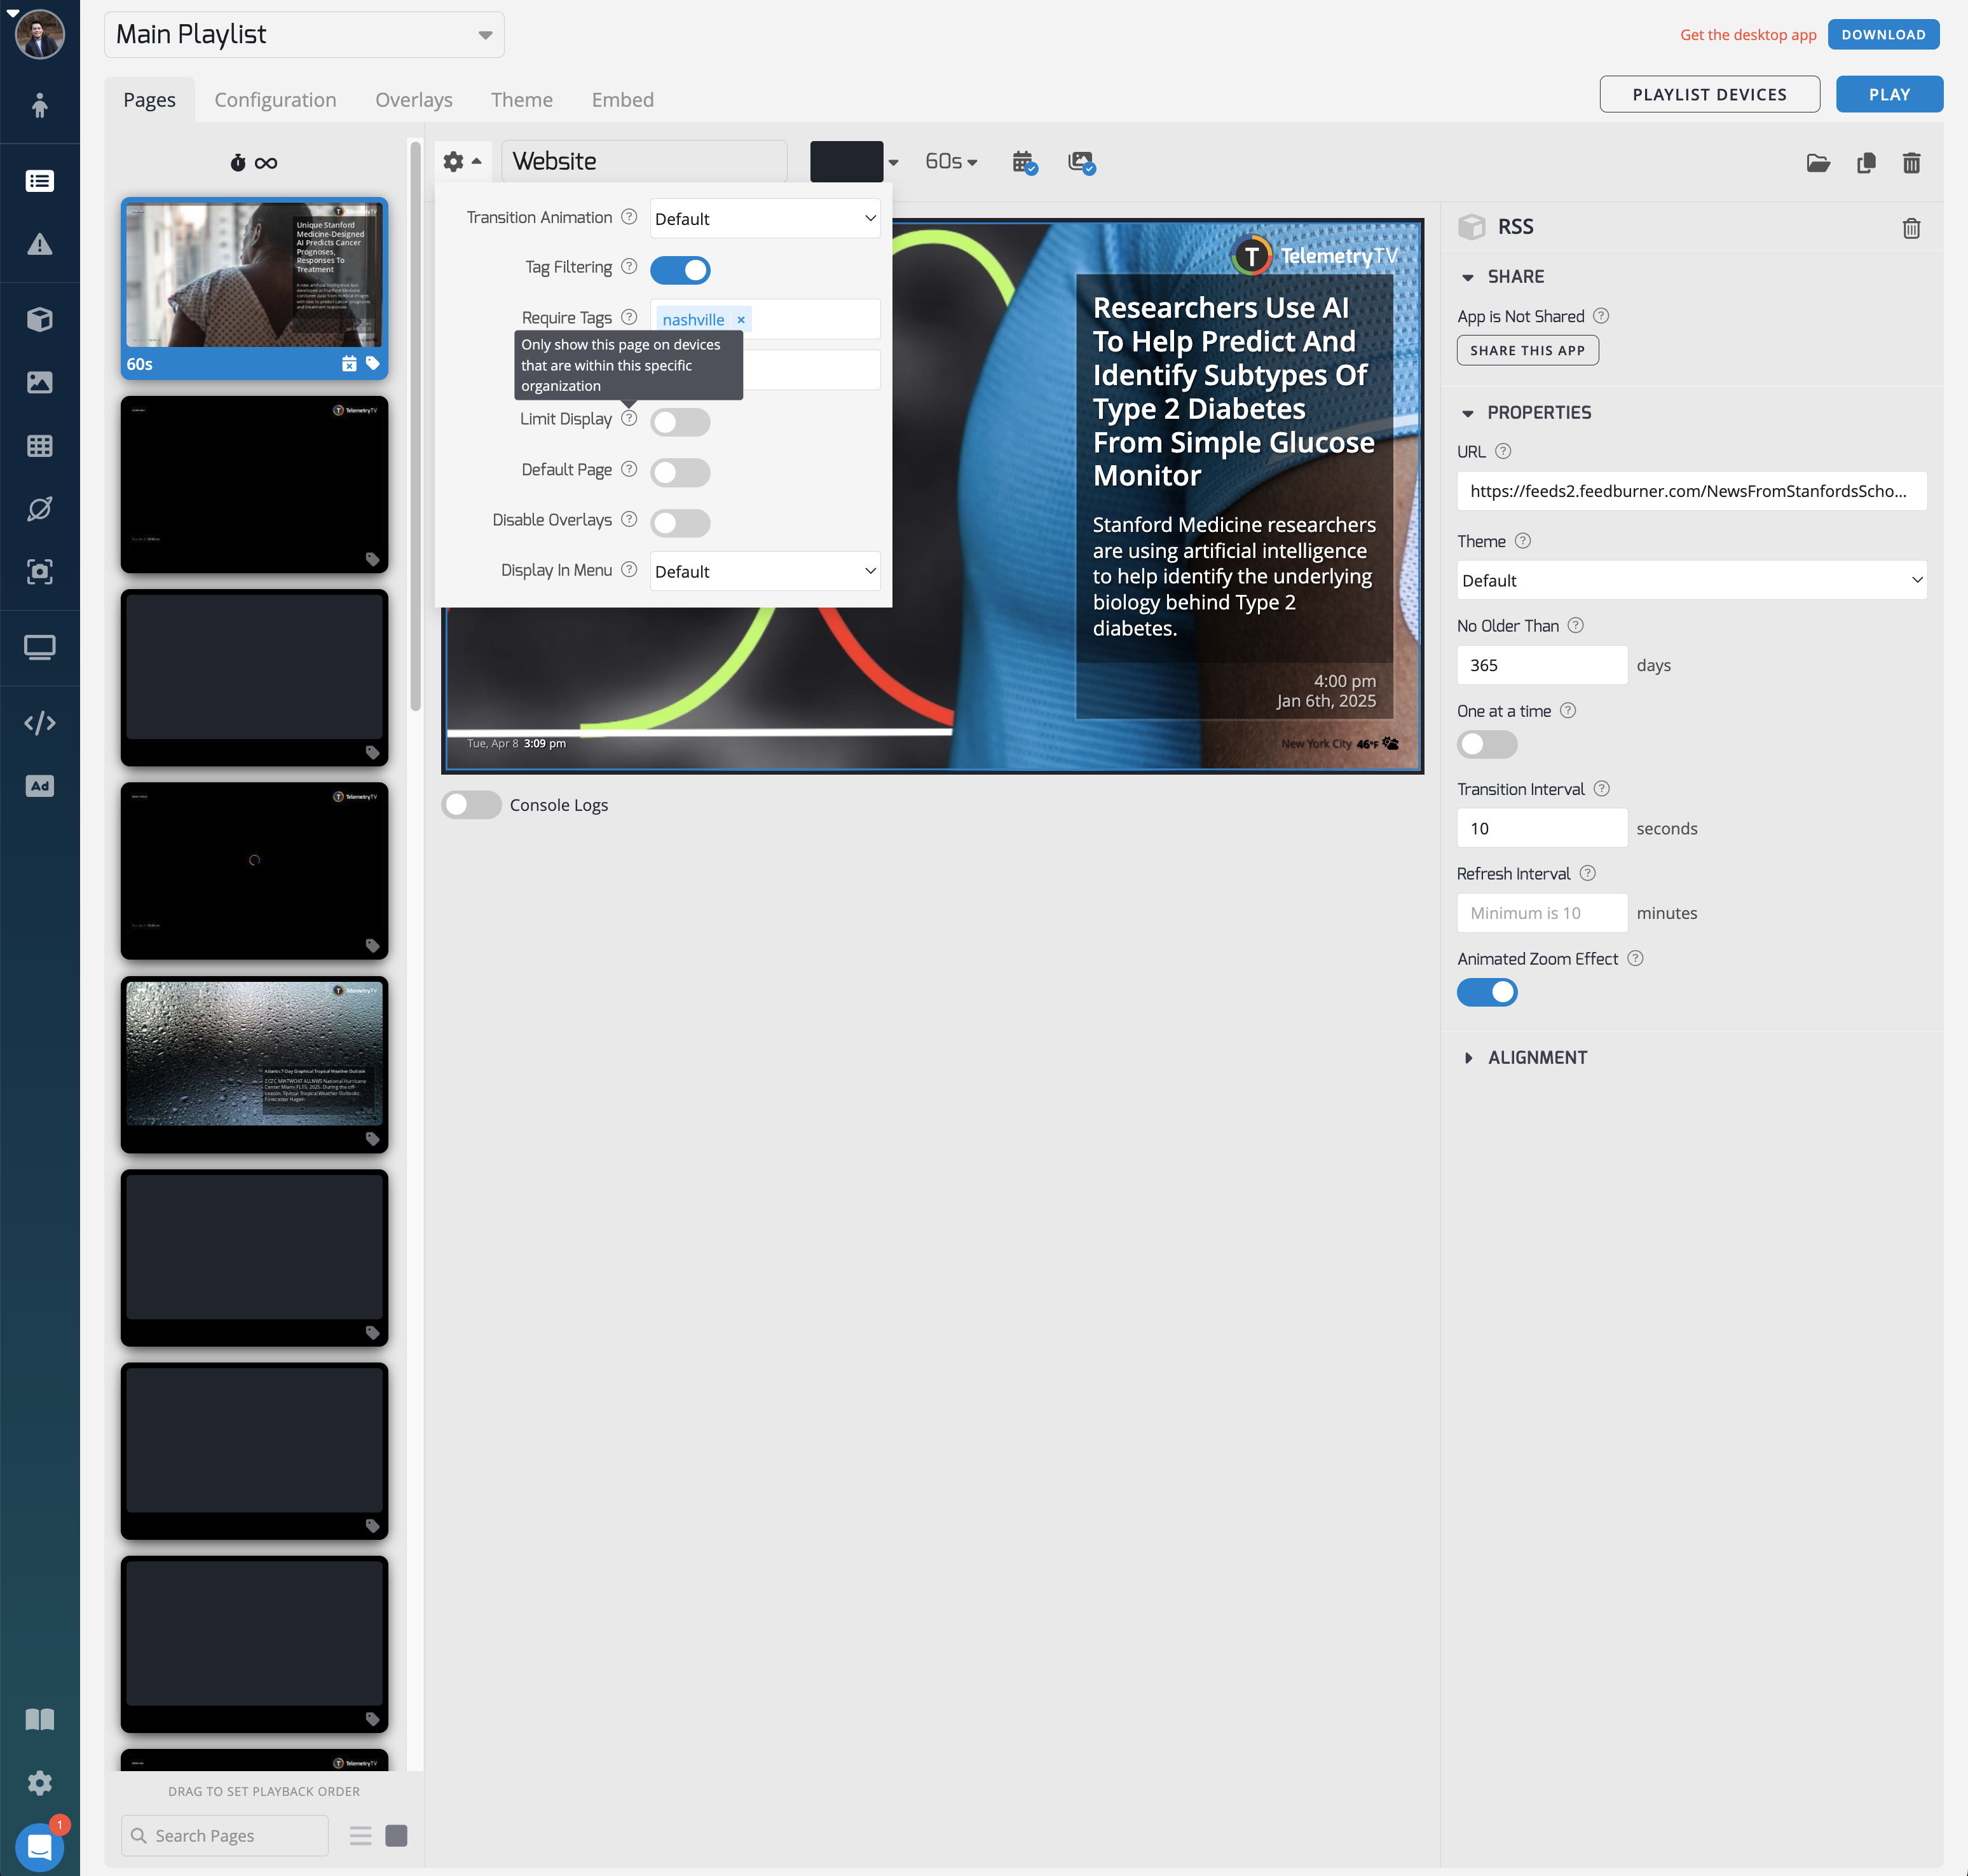Turn off Animated Zoom Effect

click(x=1487, y=992)
